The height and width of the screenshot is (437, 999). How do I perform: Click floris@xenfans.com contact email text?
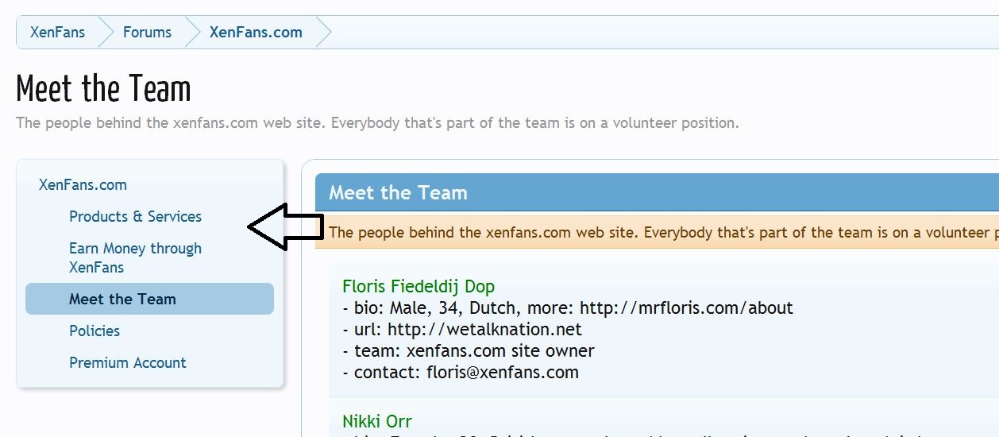503,373
